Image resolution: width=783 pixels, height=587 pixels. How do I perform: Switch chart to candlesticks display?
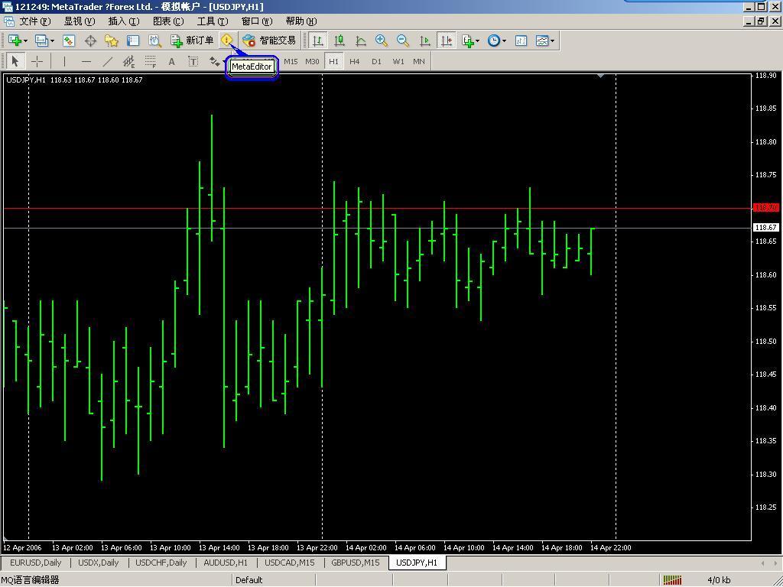tap(339, 41)
